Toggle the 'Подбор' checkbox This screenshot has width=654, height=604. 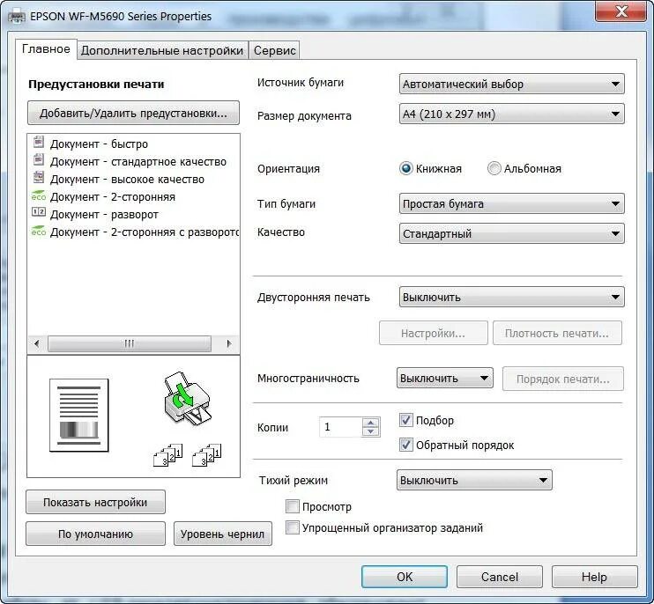(x=405, y=420)
